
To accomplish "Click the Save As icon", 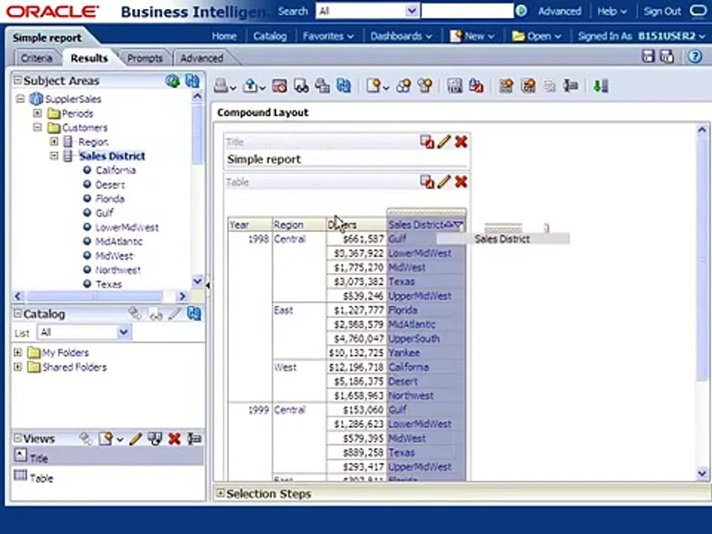I will [667, 56].
